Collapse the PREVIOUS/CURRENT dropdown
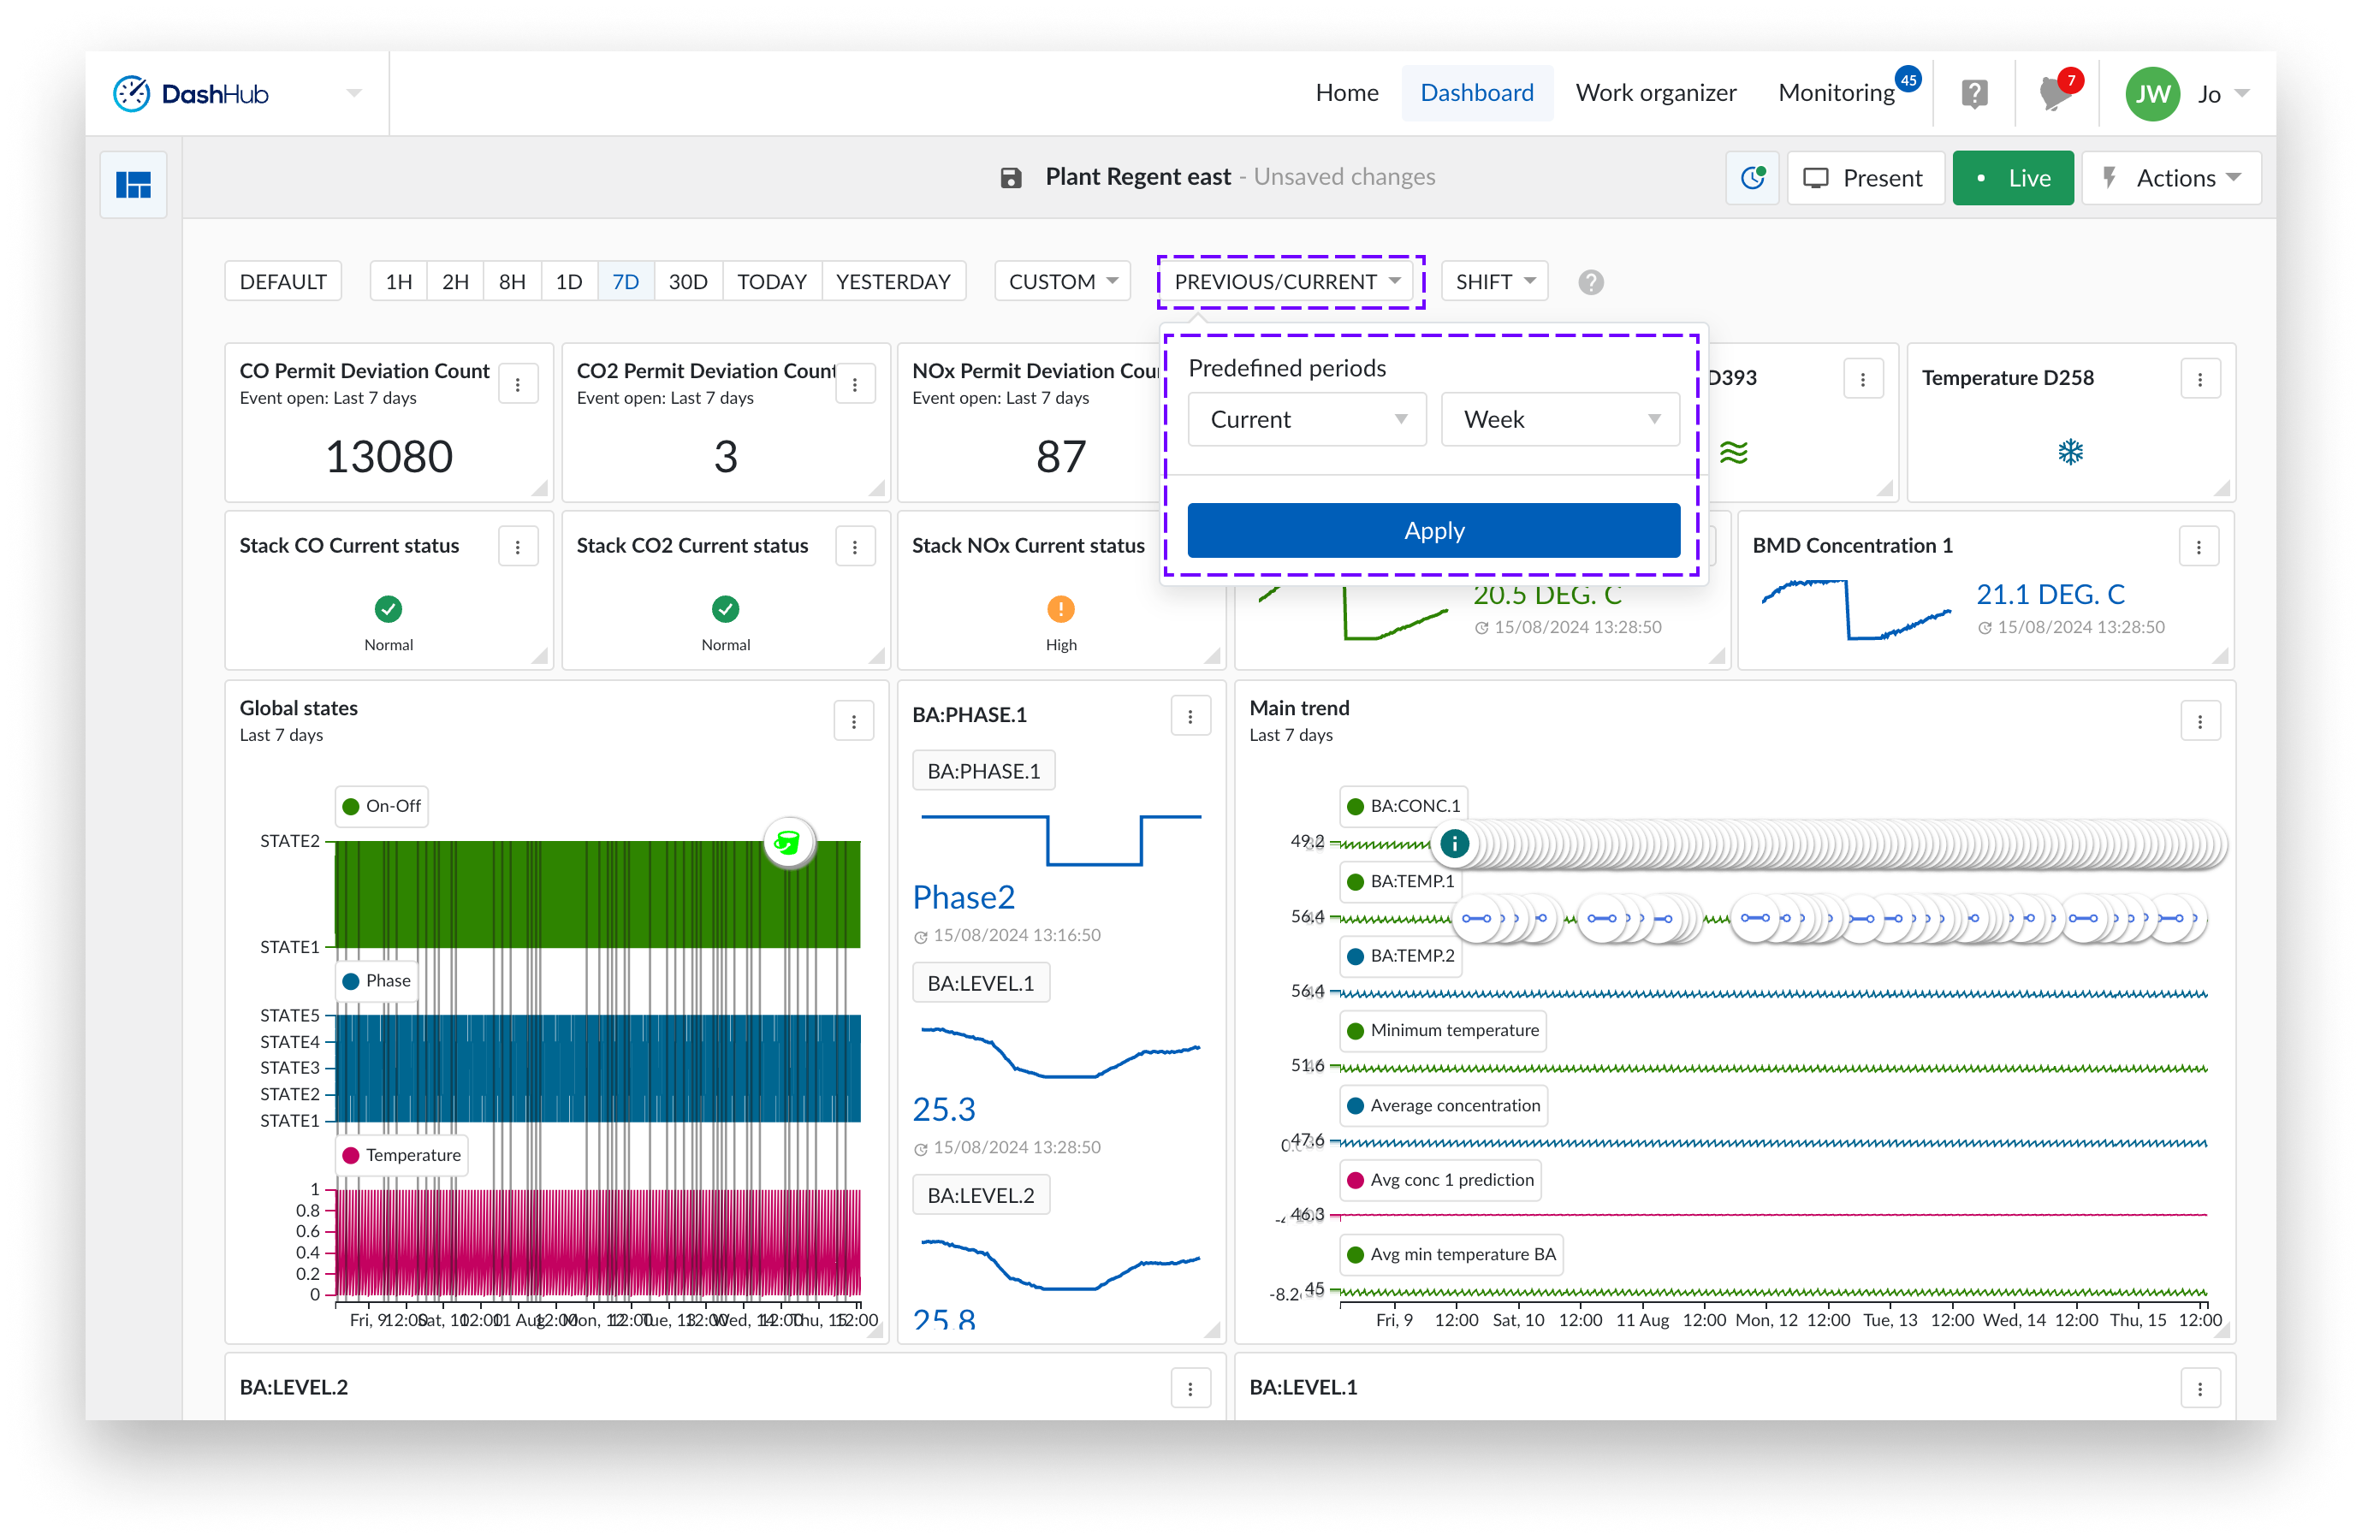 tap(1289, 283)
